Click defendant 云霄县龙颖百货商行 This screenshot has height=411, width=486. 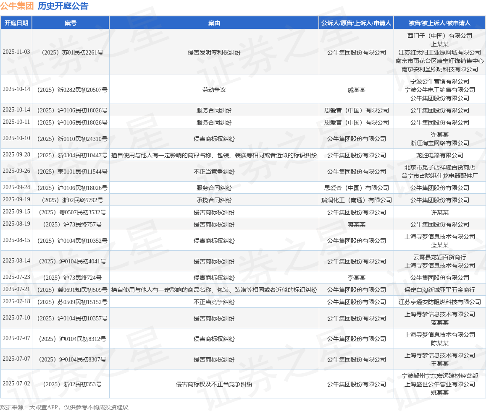coord(440,257)
